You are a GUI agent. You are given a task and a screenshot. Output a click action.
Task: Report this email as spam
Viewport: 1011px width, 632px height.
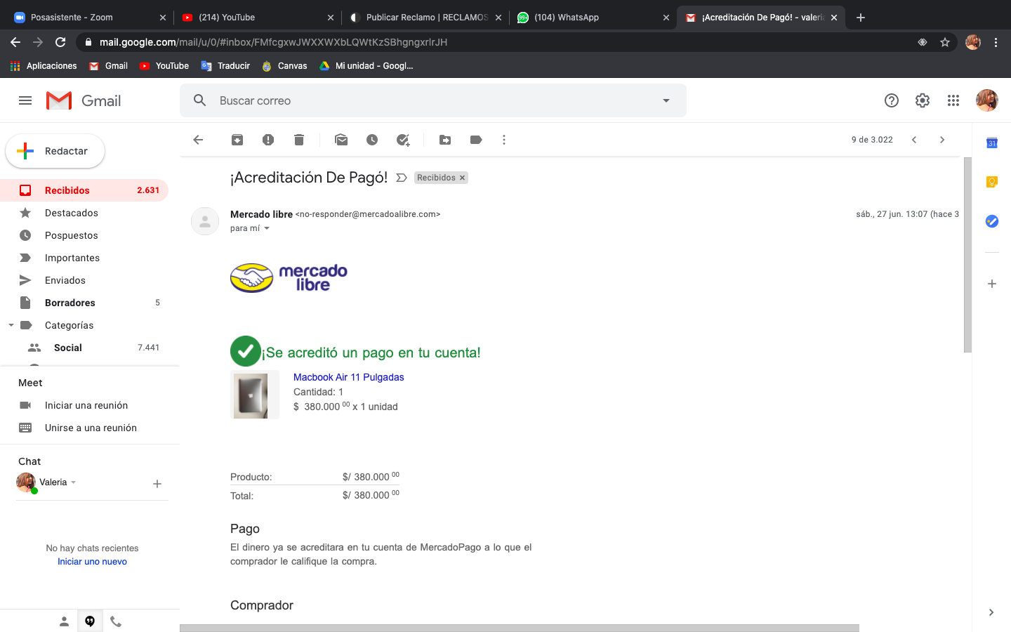point(268,140)
